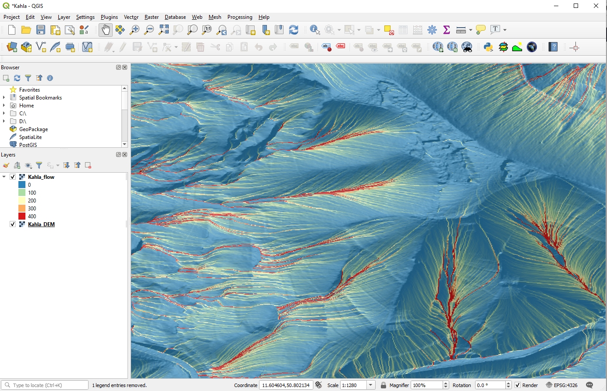Hide the Kahla_DEM layer
The width and height of the screenshot is (607, 391).
coord(12,224)
